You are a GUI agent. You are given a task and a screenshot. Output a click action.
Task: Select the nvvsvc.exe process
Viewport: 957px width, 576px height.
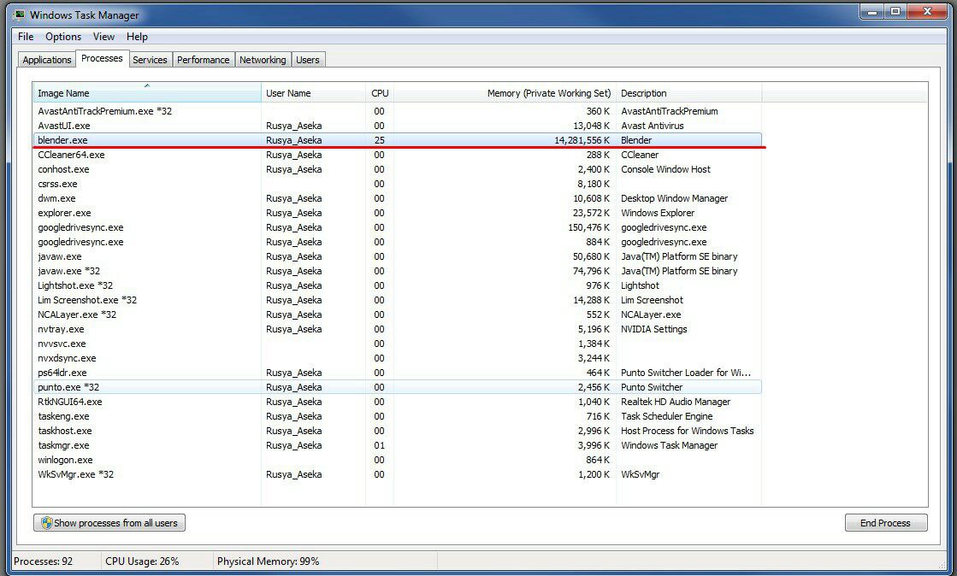click(x=398, y=344)
